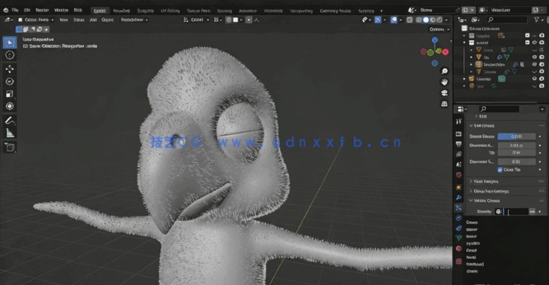This screenshot has height=285, width=549.
Task: Open the Scene properties tab
Action: click(458, 164)
